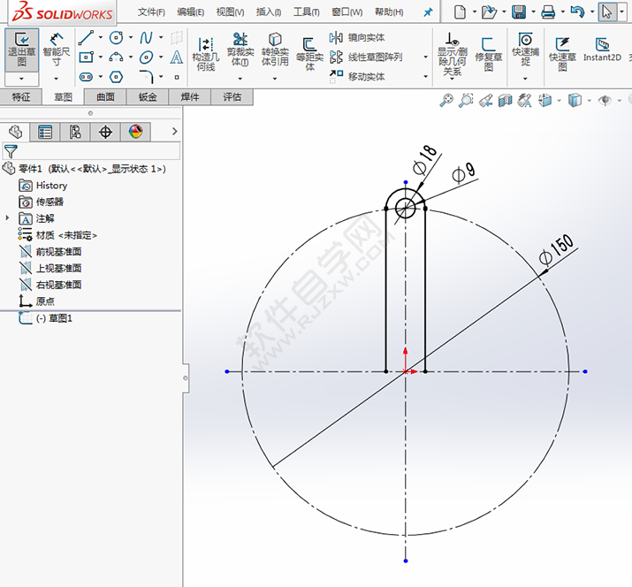Switch to the 焊件 tab
This screenshot has height=587, width=632.
click(190, 97)
